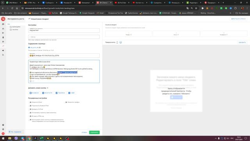
Task: Add a Facebook button
Action: click(x=34, y=93)
